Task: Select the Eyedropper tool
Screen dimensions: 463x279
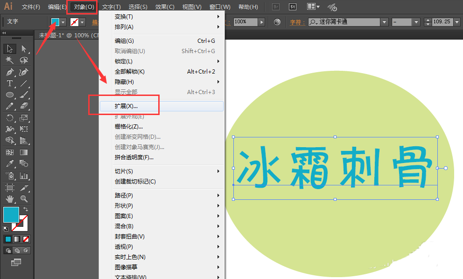Action: (x=10, y=163)
